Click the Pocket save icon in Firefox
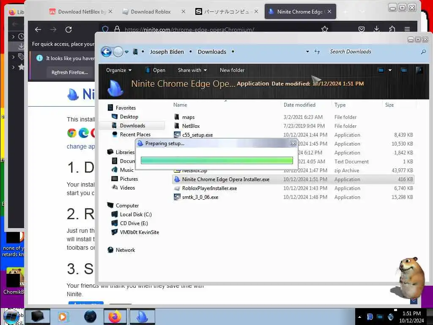433x325 pixels. [x=361, y=29]
